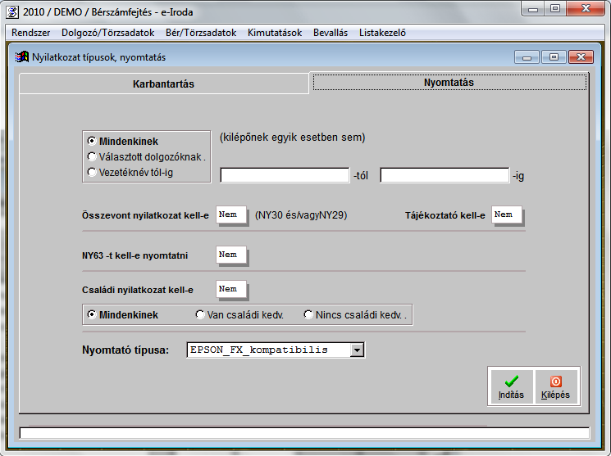Toggle NY63-t kell-e nyomtatni Nem field
Viewport: 611px width, 456px height.
tap(230, 255)
